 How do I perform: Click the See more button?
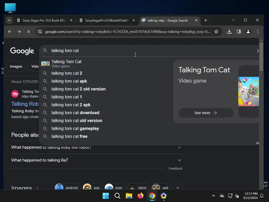pos(206,113)
